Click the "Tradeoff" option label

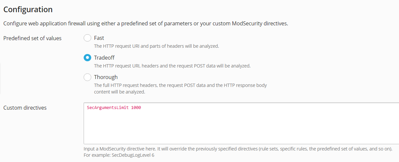[x=104, y=58]
